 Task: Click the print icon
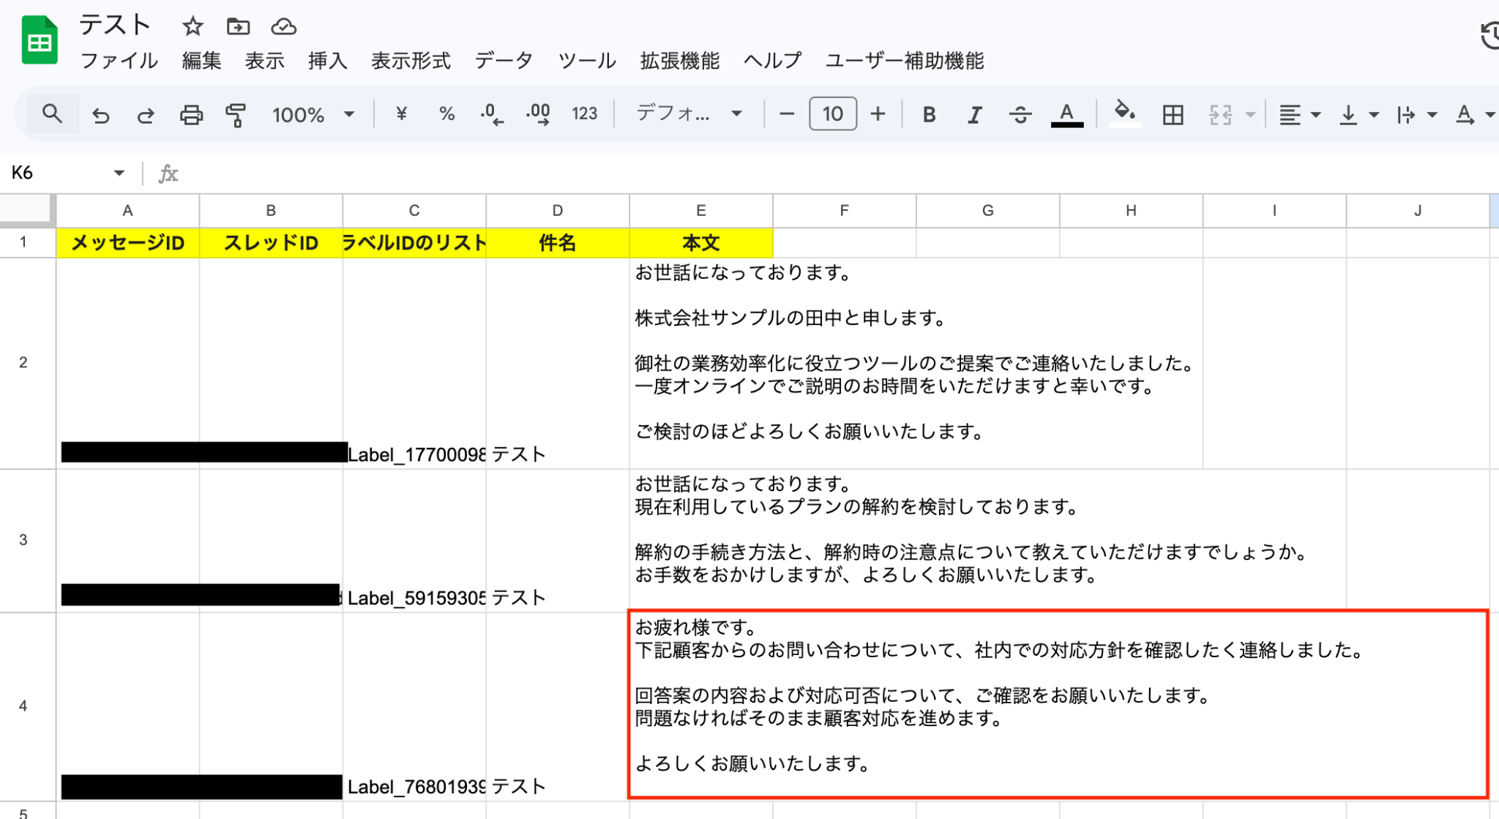[x=191, y=115]
